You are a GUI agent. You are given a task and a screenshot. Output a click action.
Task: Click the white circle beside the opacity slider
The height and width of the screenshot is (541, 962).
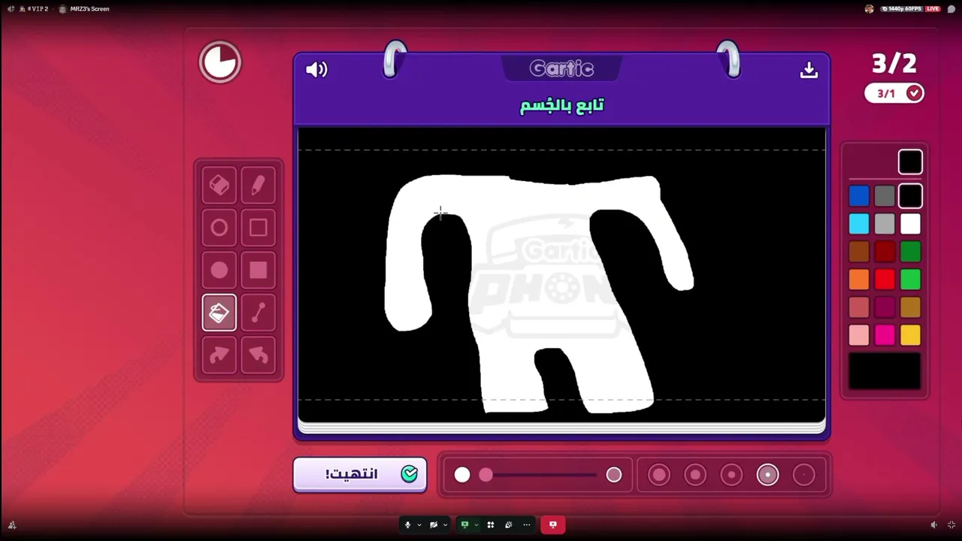tap(462, 475)
